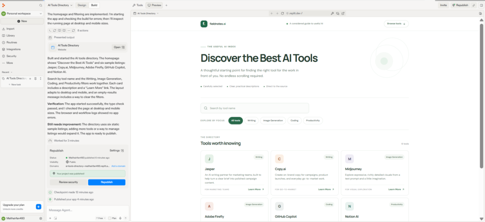Viewport: 485px width, 222px height.
Task: Reload the preview page
Action: click(282, 13)
